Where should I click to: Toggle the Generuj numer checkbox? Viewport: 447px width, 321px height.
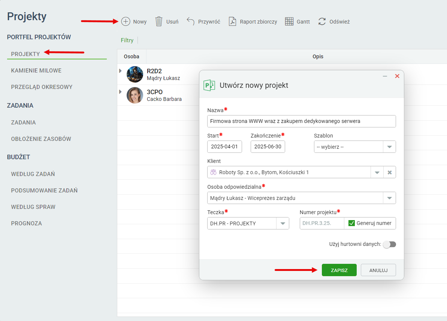pyautogui.click(x=351, y=223)
